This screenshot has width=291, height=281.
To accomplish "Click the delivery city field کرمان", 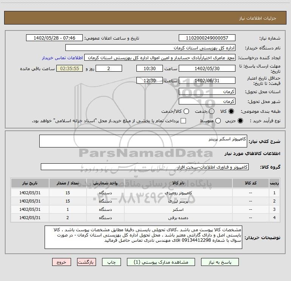I will click(207, 101).
